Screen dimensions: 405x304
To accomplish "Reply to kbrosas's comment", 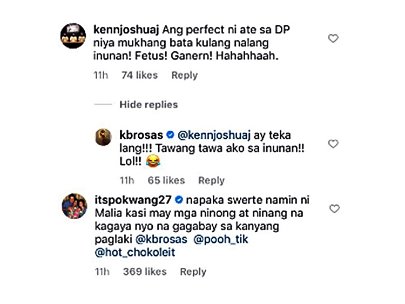I will pos(211,180).
